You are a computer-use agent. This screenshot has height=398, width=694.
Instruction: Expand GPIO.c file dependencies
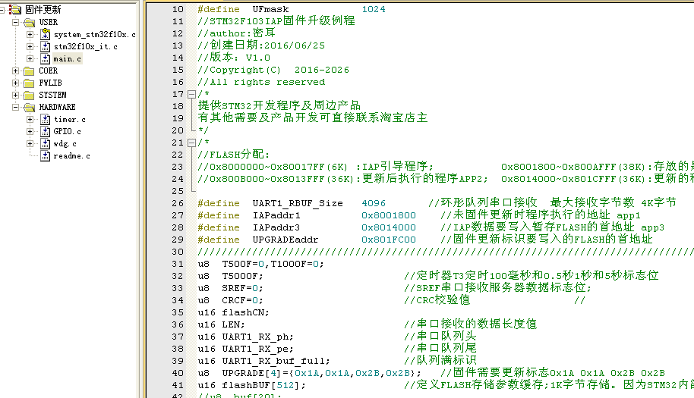30,132
